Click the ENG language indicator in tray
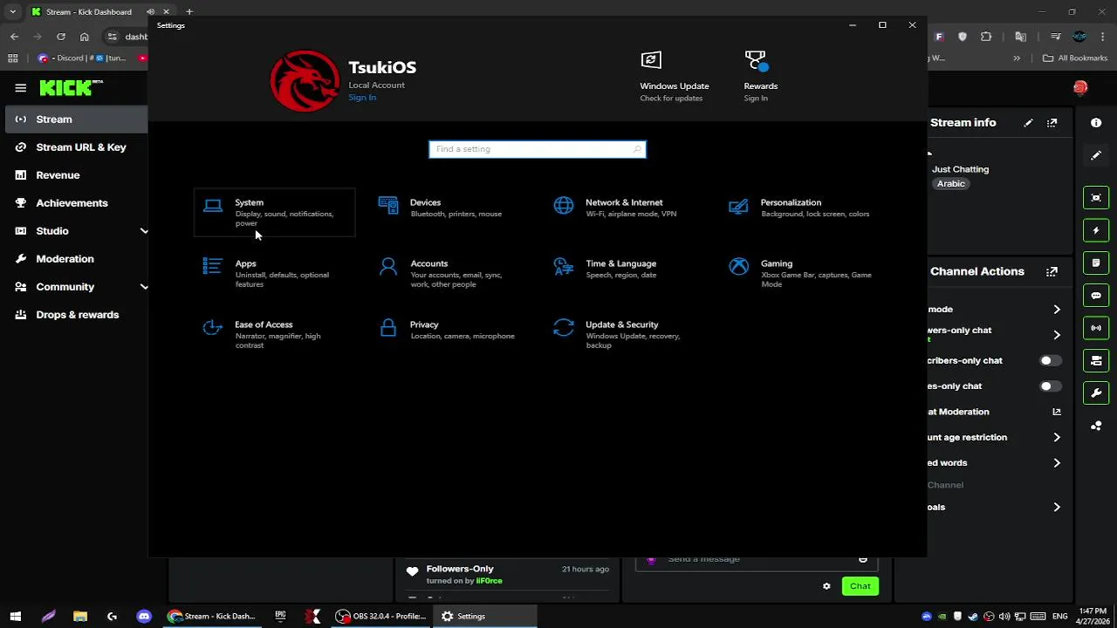Screen dimensions: 1117x628 point(1060,617)
